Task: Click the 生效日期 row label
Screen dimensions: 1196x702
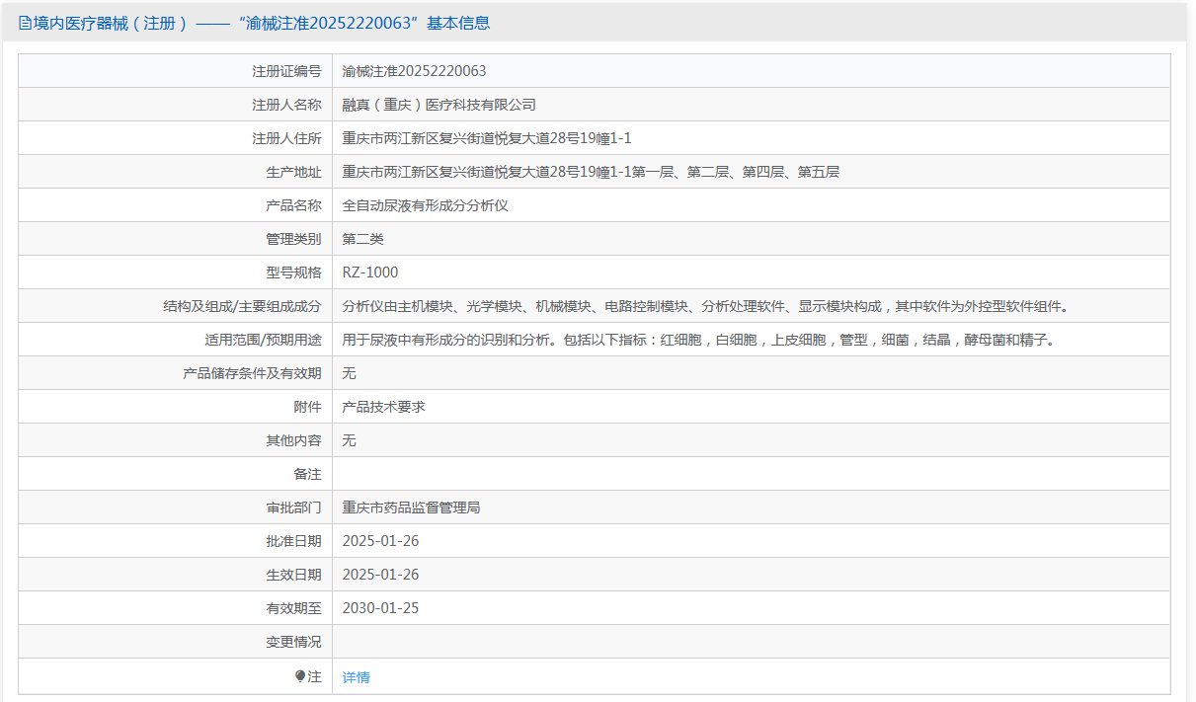Action: 293,575
